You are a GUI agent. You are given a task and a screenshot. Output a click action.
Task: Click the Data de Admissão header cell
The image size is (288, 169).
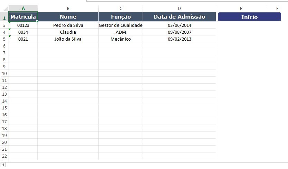tap(179, 17)
